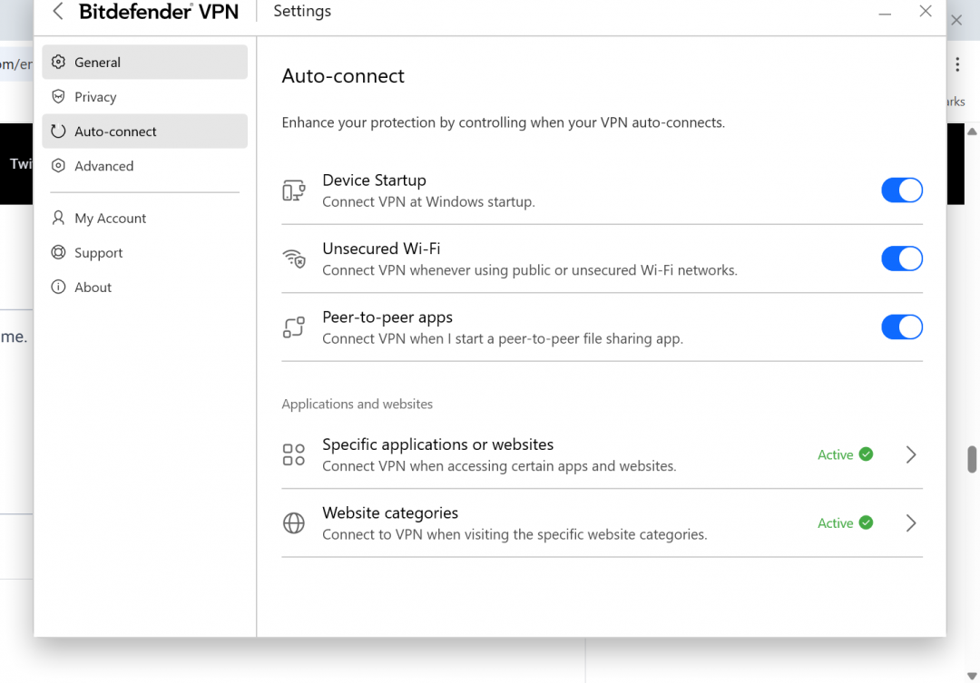Image resolution: width=980 pixels, height=683 pixels.
Task: Click Active status for Website categories
Action: pos(835,523)
